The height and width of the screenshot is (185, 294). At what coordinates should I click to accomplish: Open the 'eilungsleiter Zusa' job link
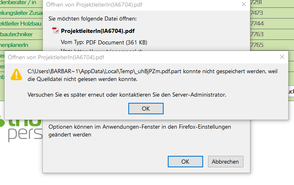21,13
